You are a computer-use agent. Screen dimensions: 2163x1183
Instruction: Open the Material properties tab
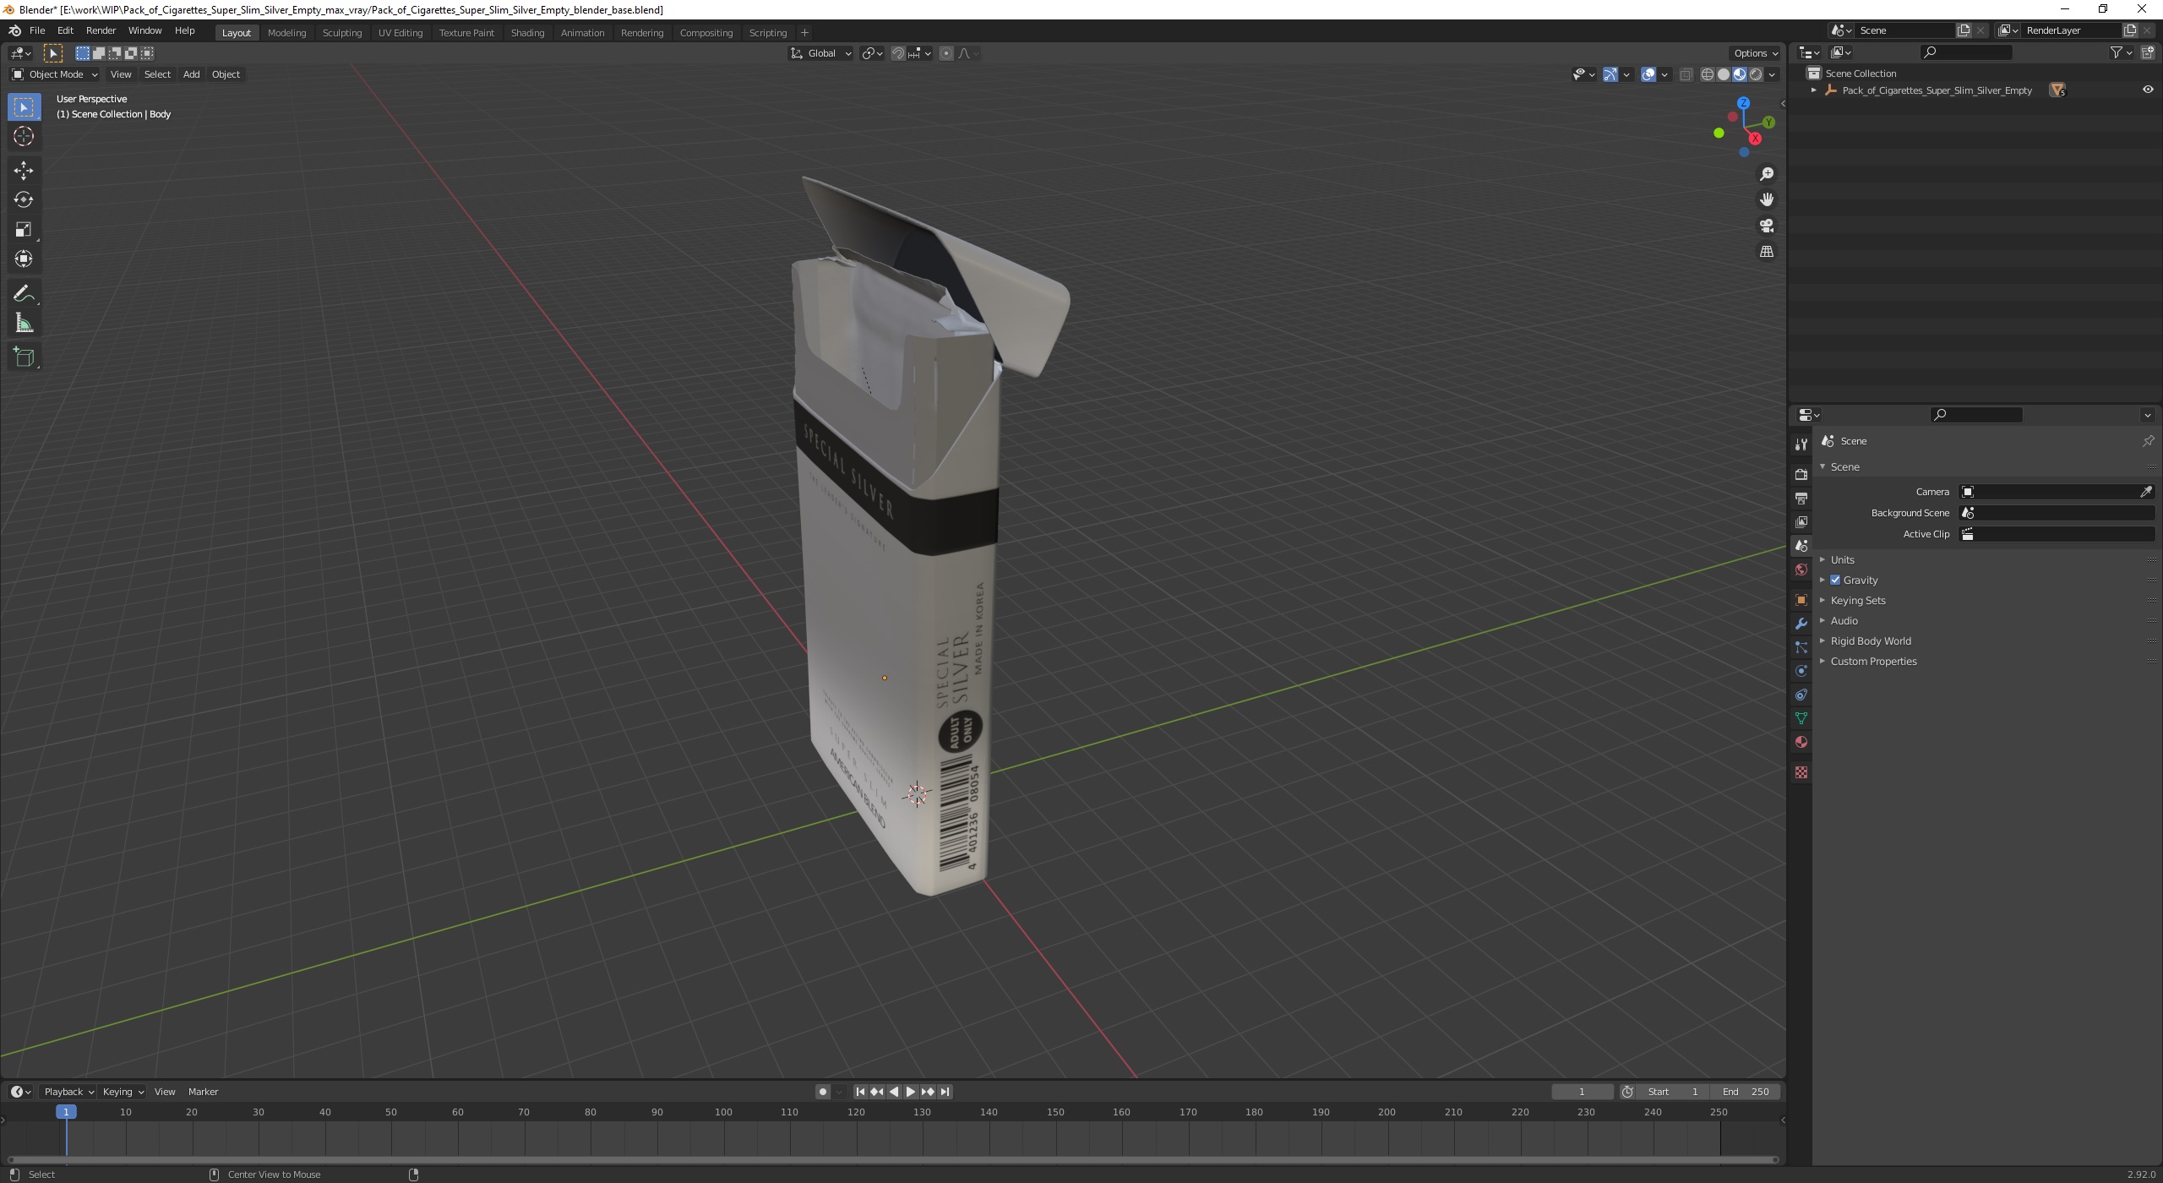pos(1801,742)
